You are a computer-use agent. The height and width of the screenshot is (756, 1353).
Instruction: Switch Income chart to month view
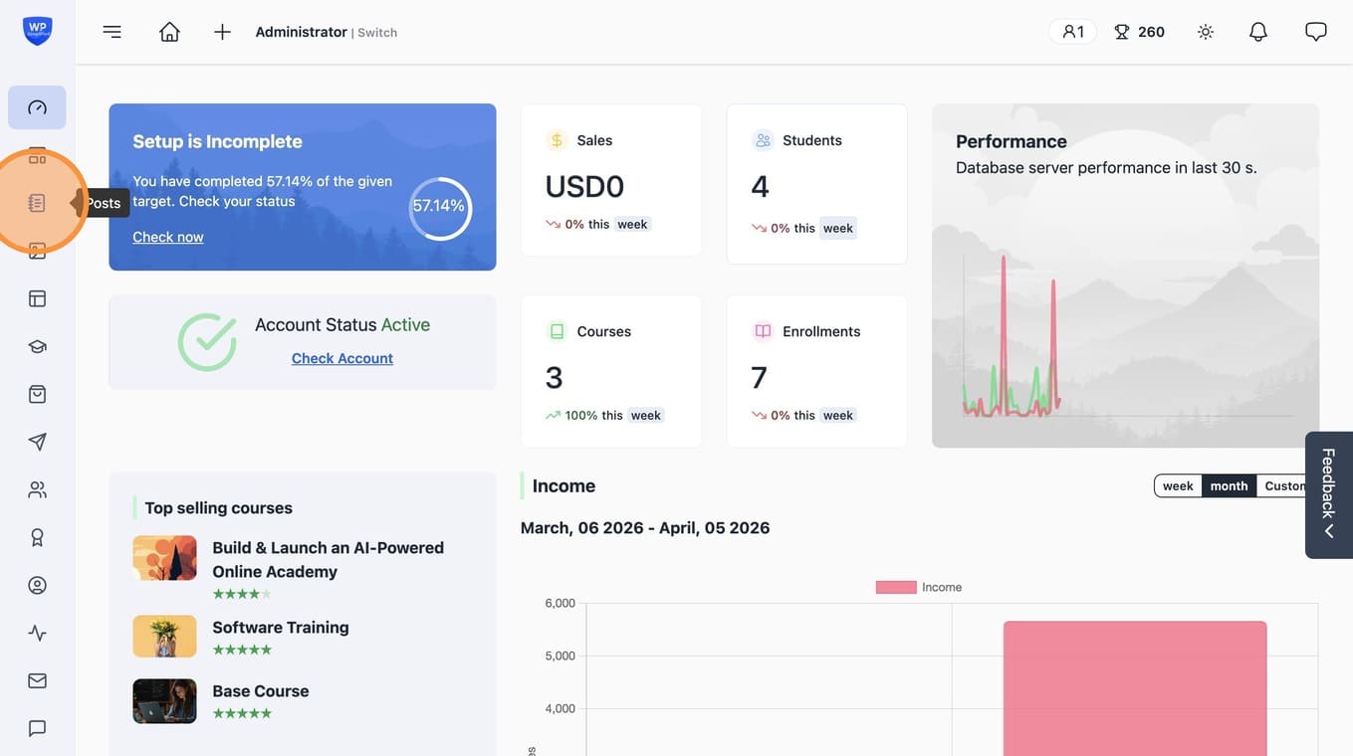coord(1229,485)
